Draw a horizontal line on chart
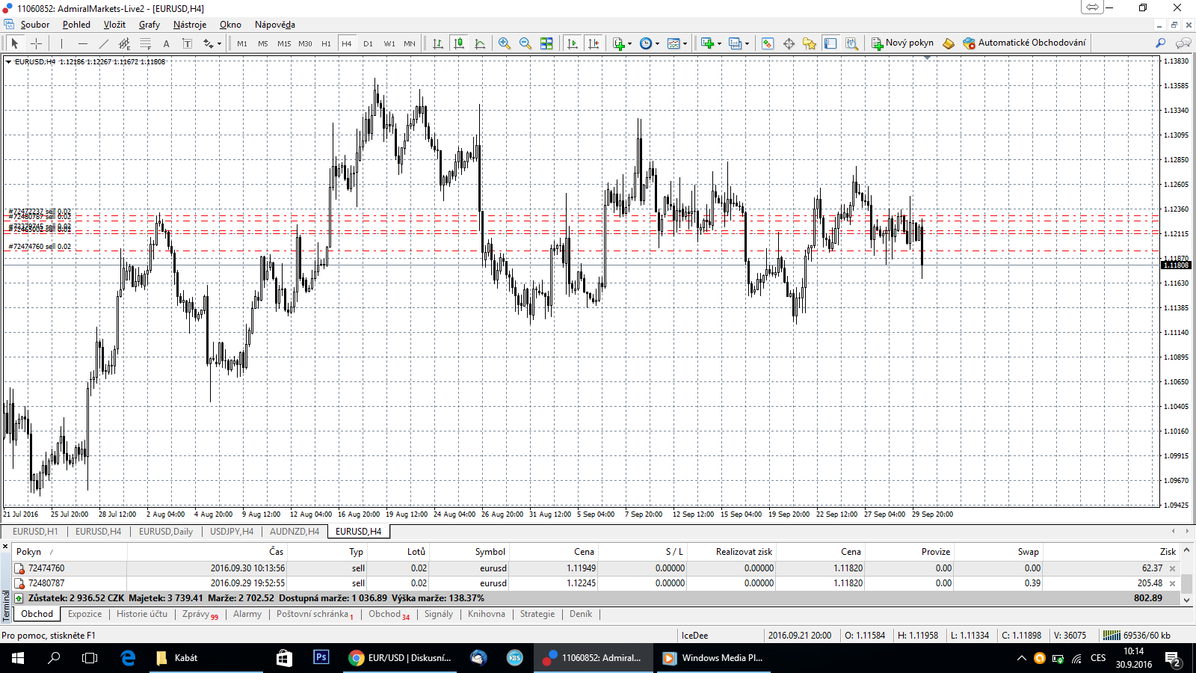Screen dimensions: 1196x673 coord(83,43)
